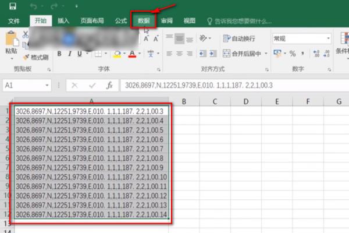Apply cell borders button
This screenshot has height=233, width=349.
click(x=98, y=54)
